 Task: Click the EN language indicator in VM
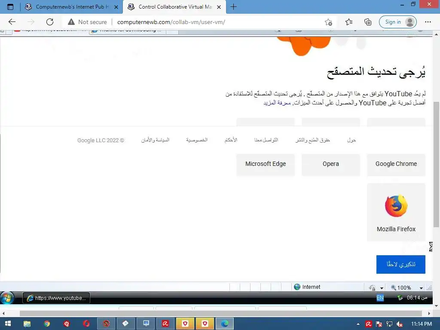380,298
